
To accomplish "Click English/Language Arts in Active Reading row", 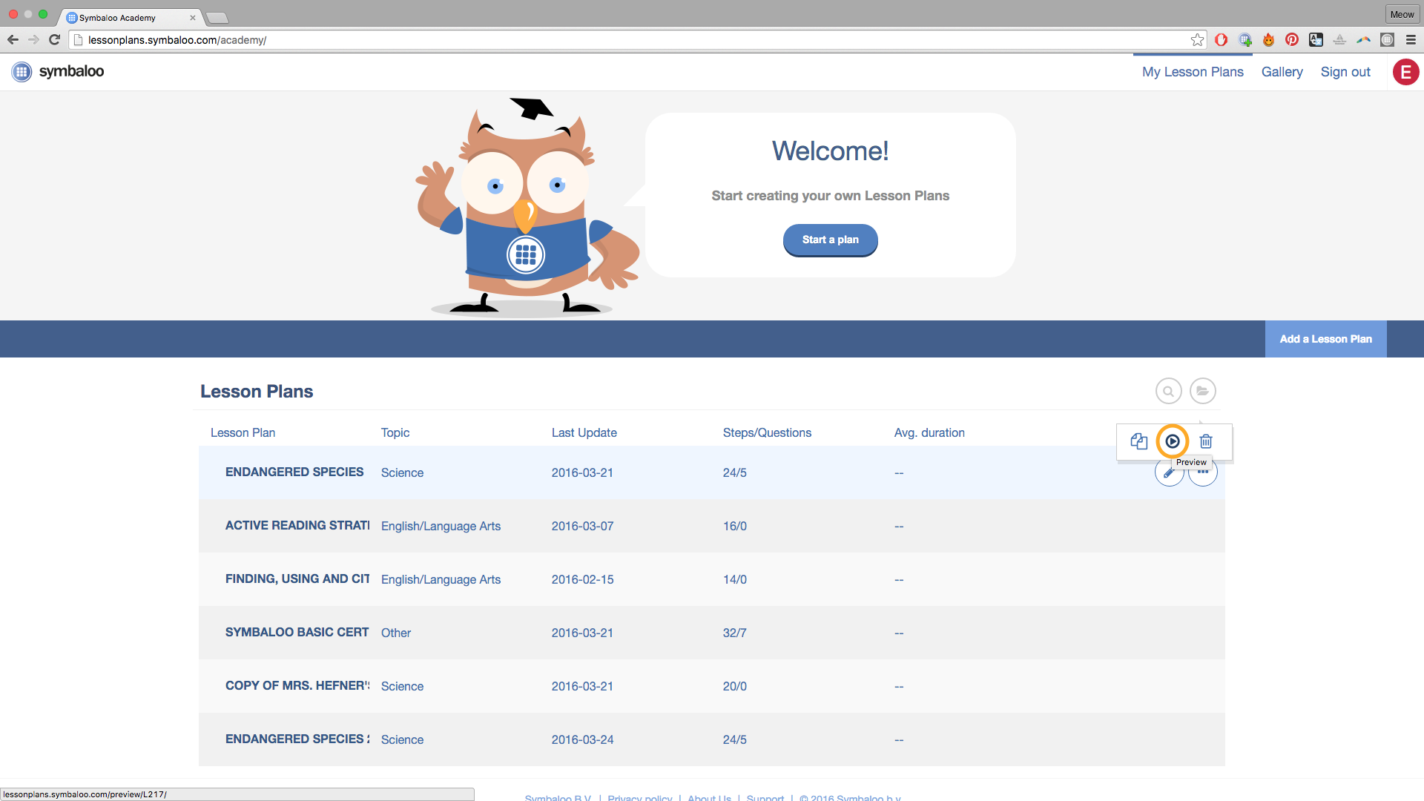I will point(441,526).
